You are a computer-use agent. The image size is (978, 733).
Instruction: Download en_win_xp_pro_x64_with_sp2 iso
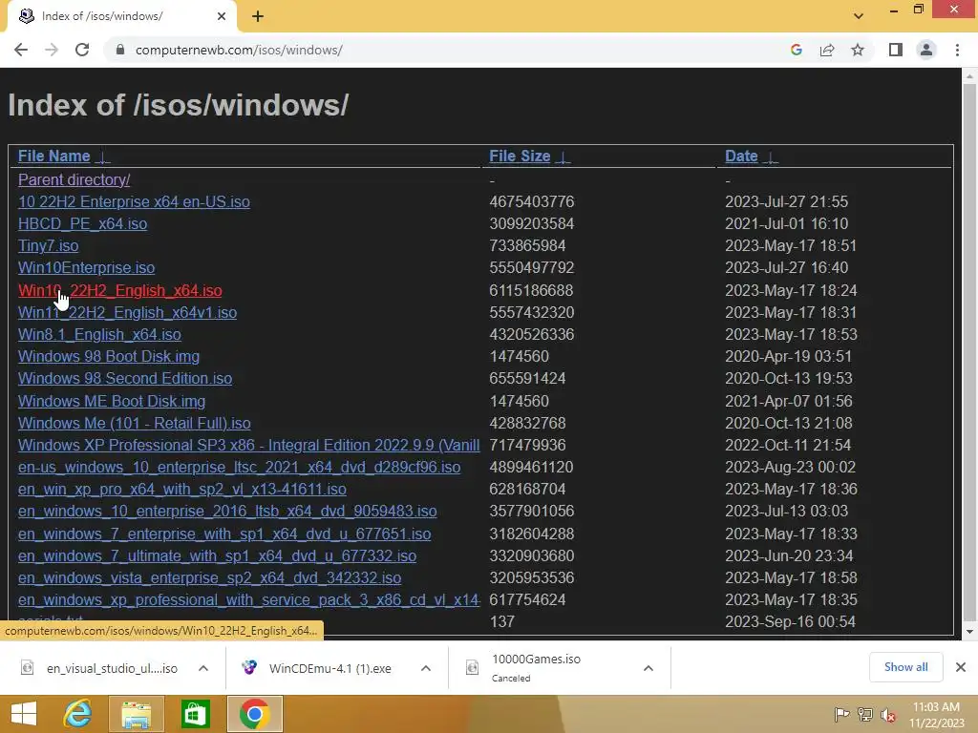point(182,490)
